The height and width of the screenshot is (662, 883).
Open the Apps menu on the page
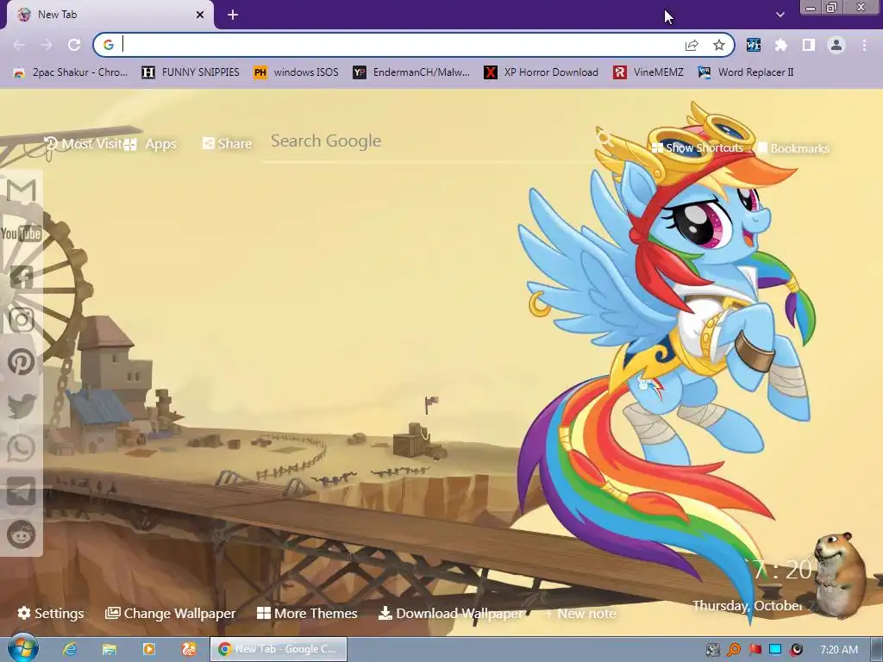click(151, 144)
